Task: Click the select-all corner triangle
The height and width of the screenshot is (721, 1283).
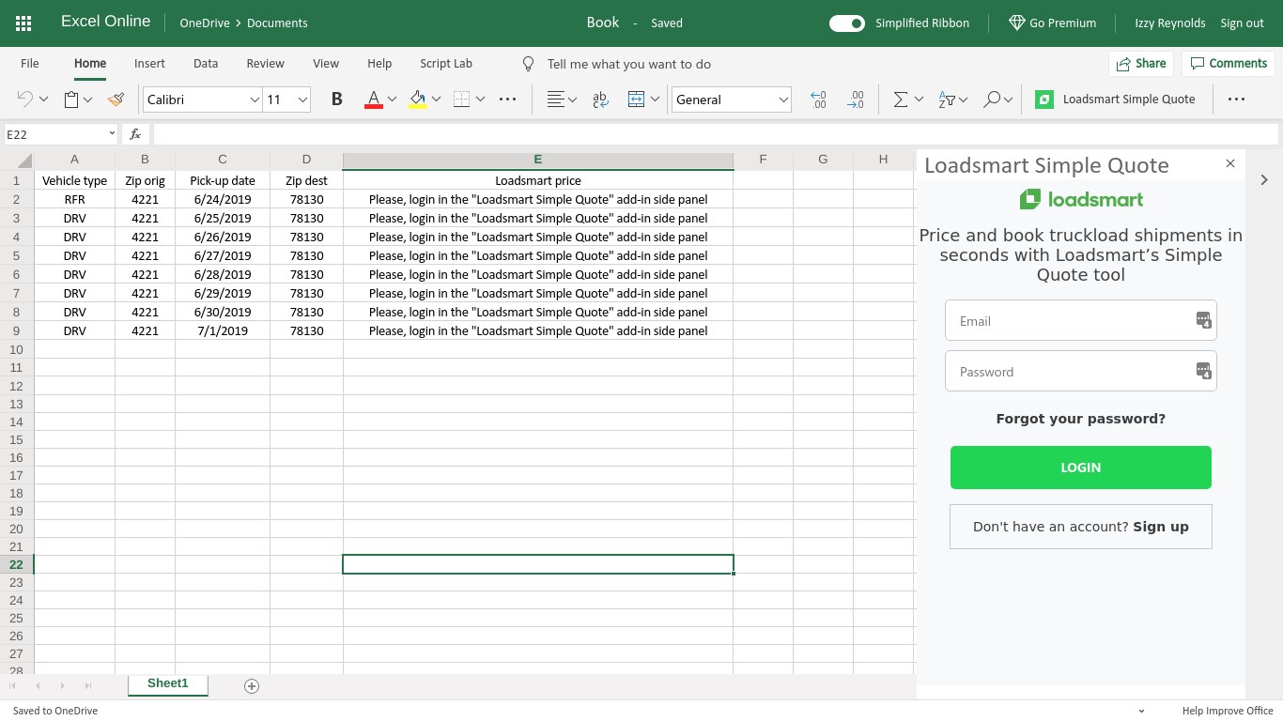Action: pos(24,161)
